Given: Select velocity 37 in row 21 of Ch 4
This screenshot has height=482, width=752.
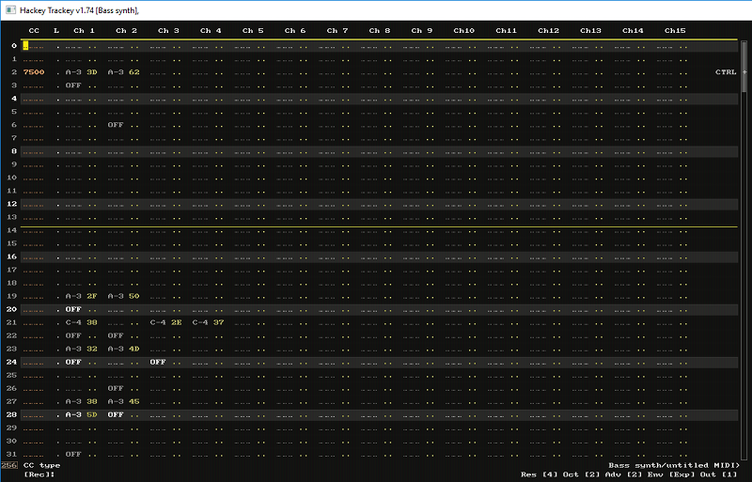Looking at the screenshot, I should point(218,322).
